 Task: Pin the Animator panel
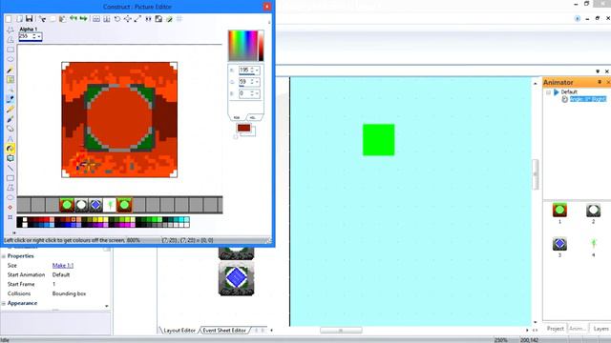coord(600,82)
